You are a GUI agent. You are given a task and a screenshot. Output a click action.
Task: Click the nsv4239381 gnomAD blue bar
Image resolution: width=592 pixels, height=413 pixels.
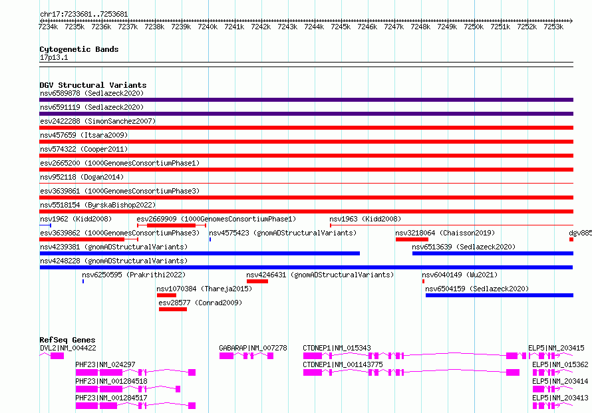coord(200,253)
